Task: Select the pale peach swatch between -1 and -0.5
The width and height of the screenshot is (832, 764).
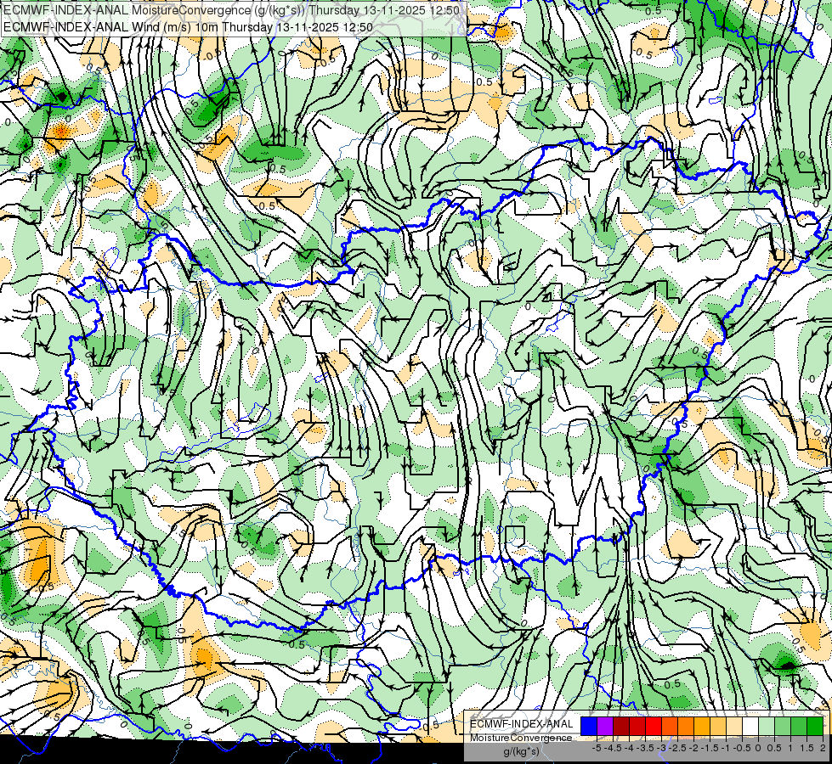Action: pyautogui.click(x=733, y=726)
